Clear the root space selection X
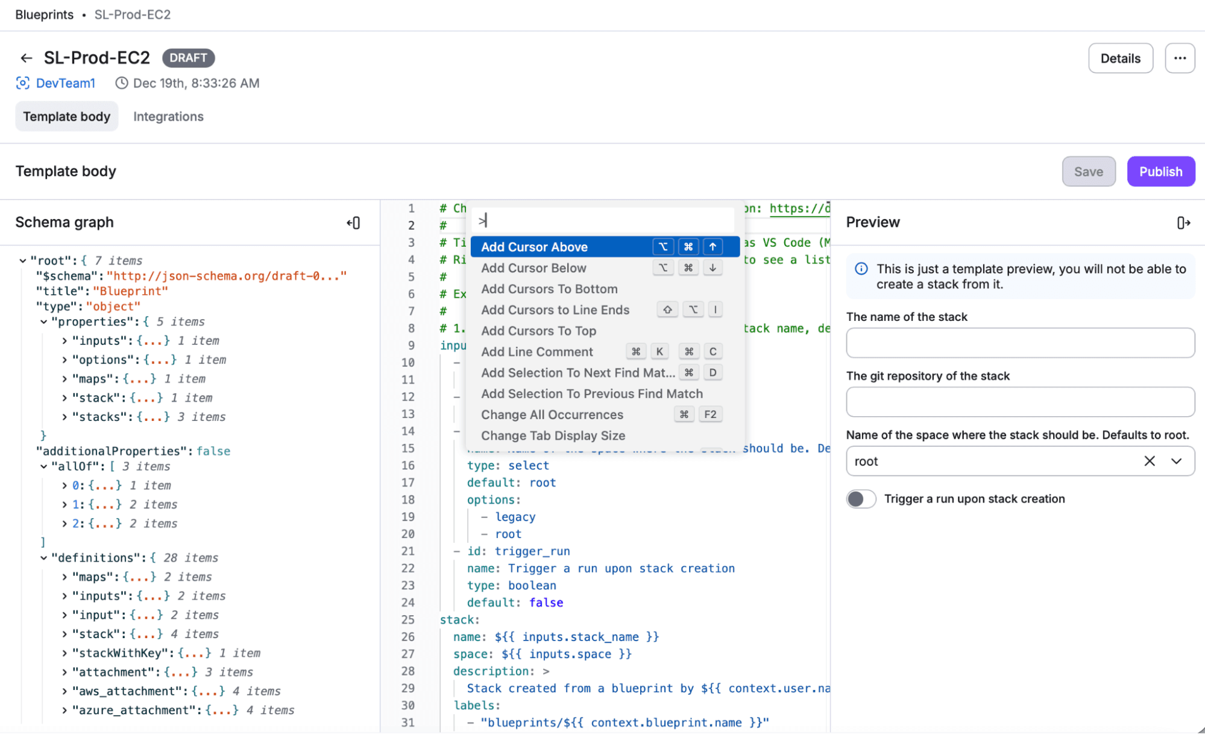The height and width of the screenshot is (734, 1205). coord(1150,461)
